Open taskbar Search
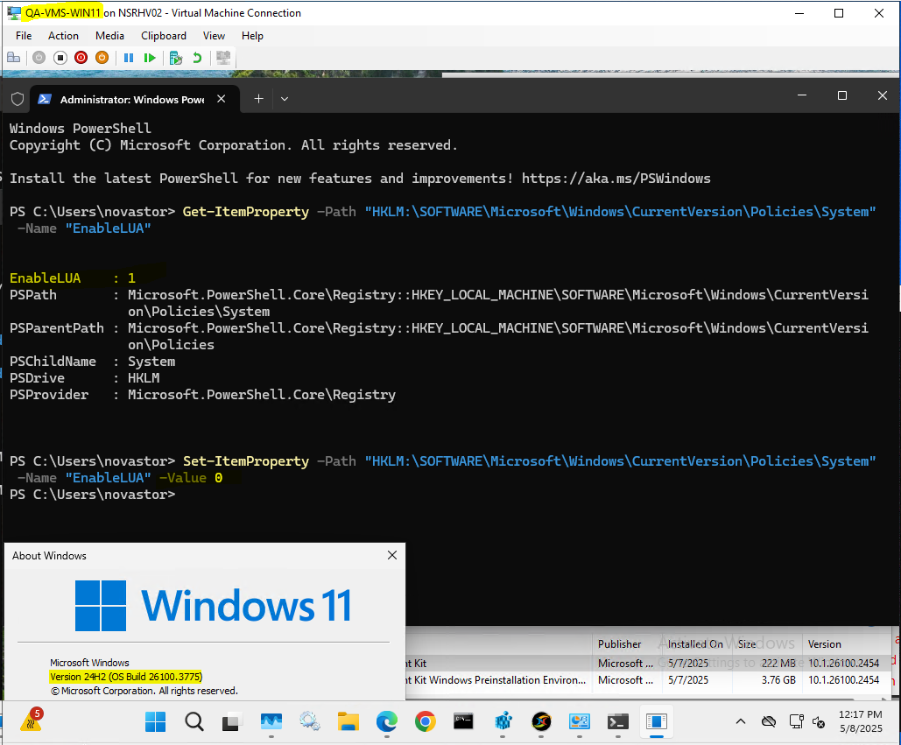 (x=194, y=721)
